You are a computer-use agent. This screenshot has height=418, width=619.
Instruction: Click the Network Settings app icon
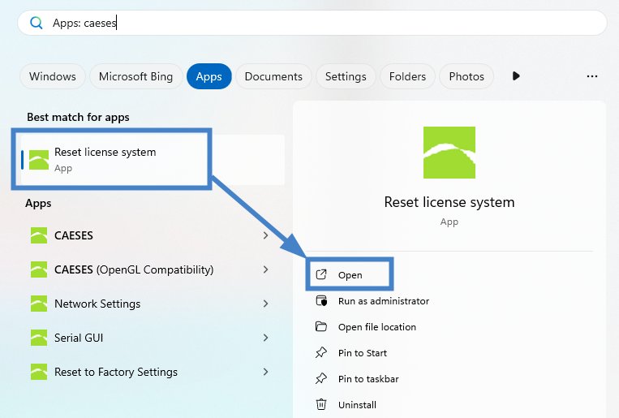[x=39, y=304]
